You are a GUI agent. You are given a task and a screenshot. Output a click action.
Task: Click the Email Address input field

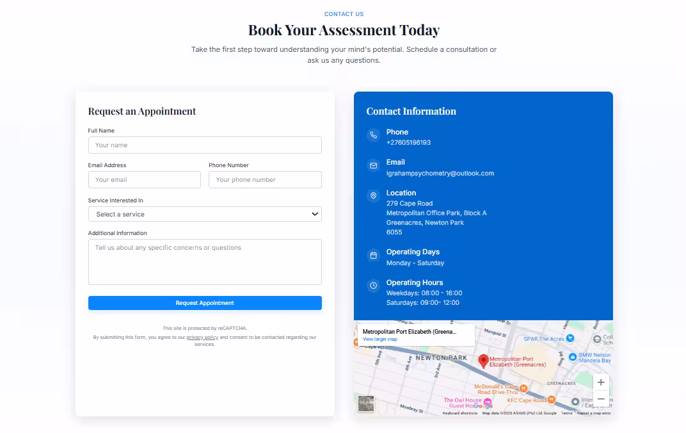(x=145, y=179)
